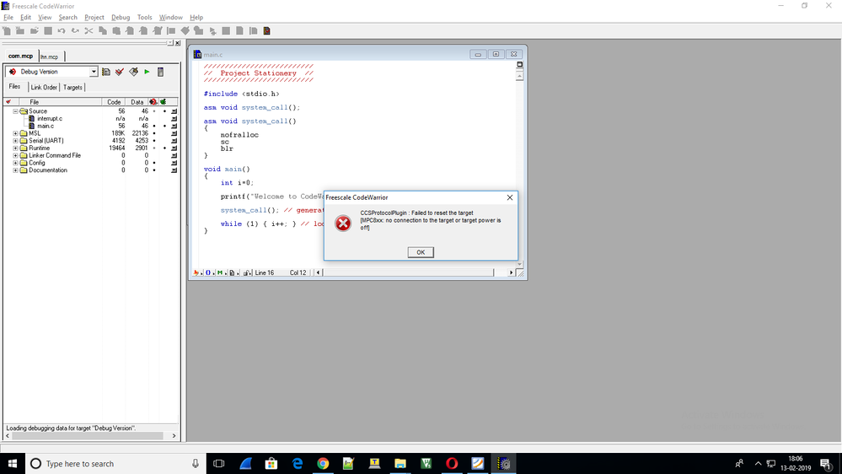The image size is (842, 474).
Task: Open the Debug Version target dropdown
Action: [x=94, y=72]
